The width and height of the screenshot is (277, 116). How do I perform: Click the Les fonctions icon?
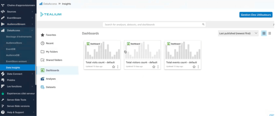(3, 86)
